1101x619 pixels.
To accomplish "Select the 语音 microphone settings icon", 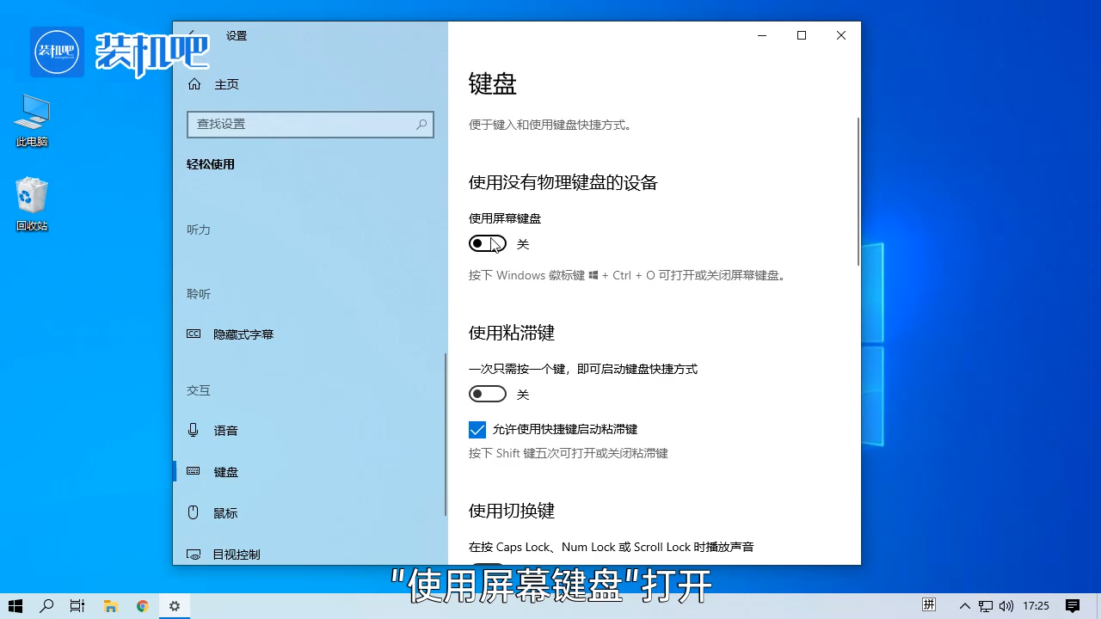I will [x=193, y=430].
